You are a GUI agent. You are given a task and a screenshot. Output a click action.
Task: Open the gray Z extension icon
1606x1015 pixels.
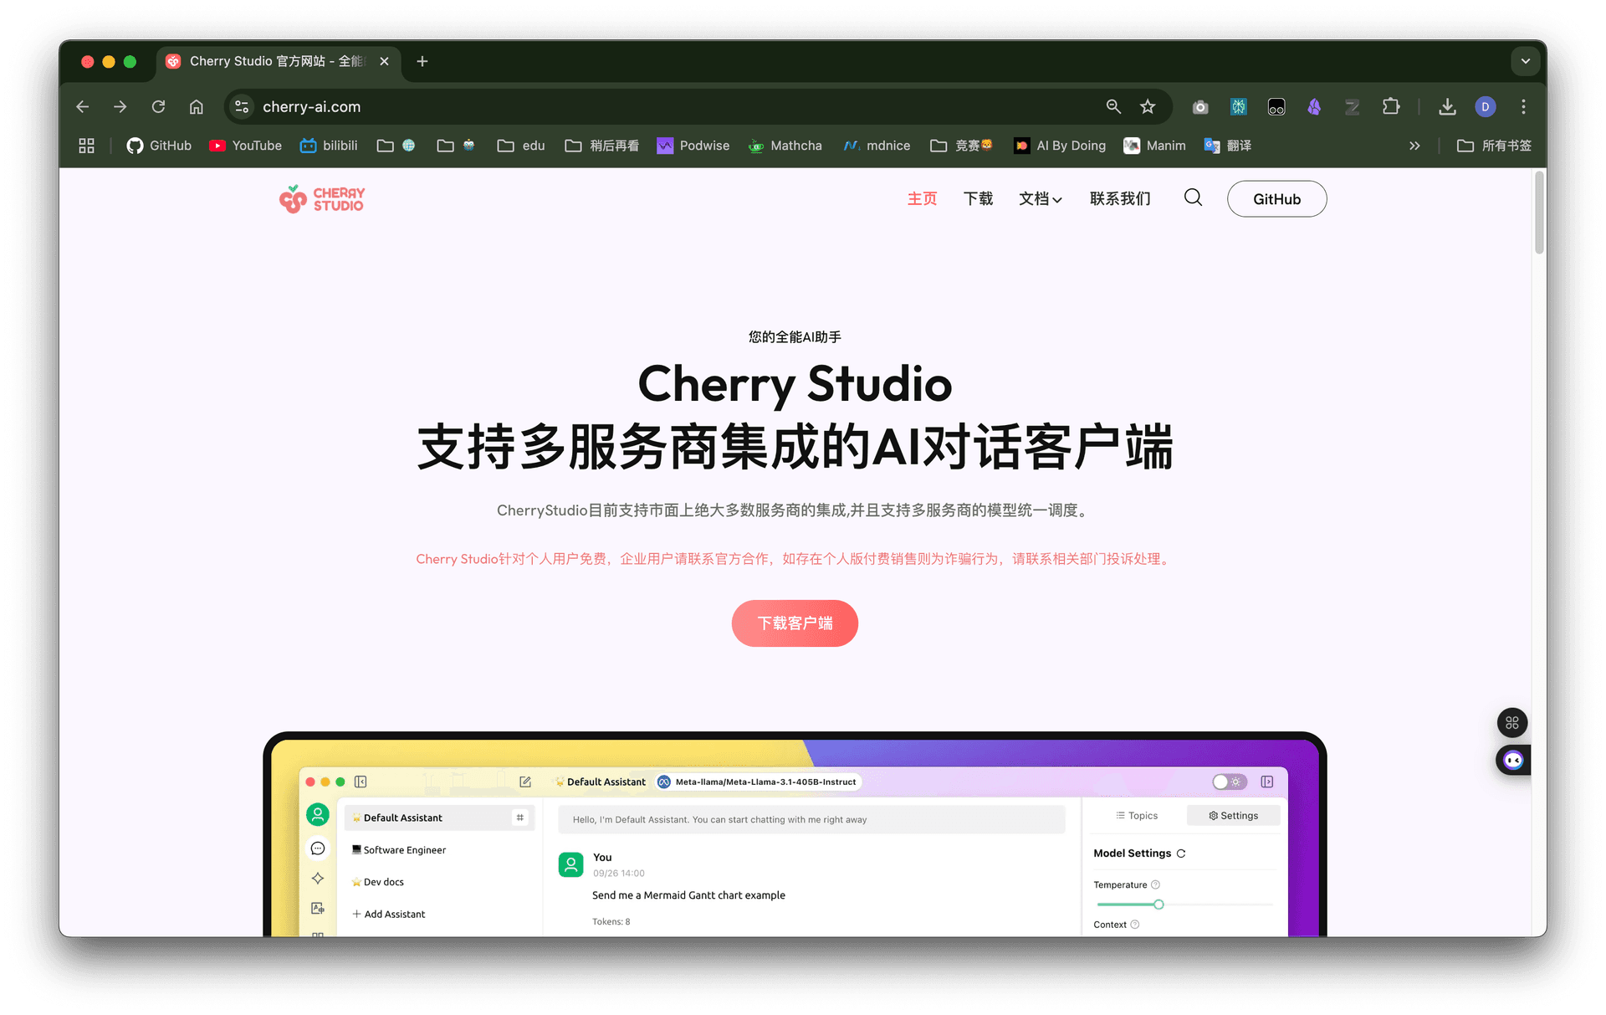[1352, 106]
